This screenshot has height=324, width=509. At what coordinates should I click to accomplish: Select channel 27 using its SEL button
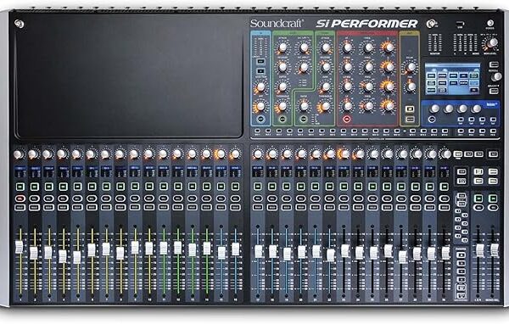(x=401, y=198)
